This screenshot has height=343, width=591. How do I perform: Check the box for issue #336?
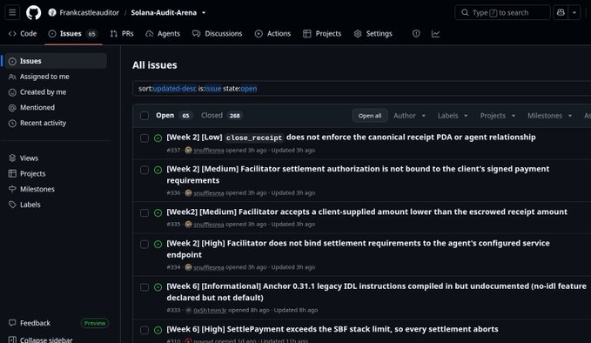pyautogui.click(x=144, y=170)
